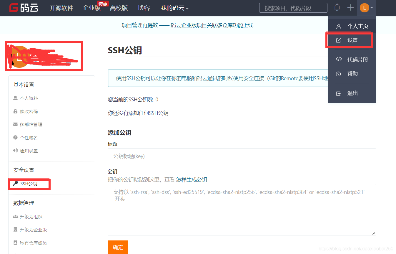Click the Gitee 码云 logo
Screen dimensions: 396x254
coord(24,8)
